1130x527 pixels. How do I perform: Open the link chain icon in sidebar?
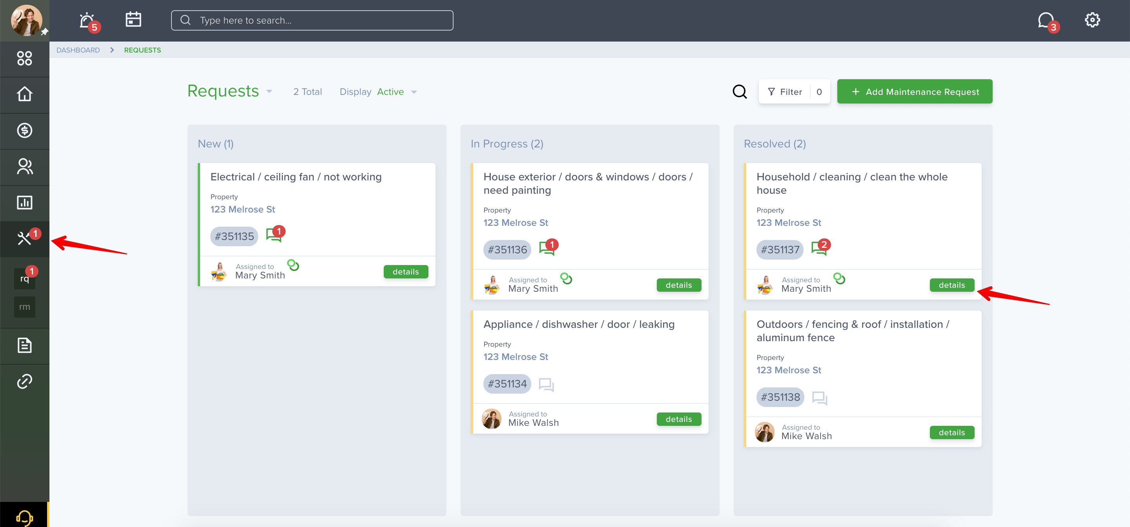click(x=25, y=382)
